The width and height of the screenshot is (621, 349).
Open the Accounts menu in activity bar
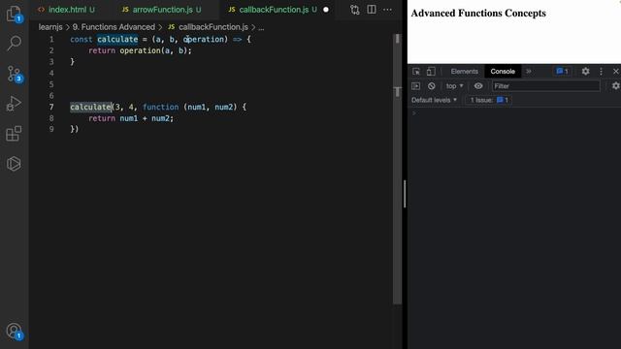tap(15, 332)
